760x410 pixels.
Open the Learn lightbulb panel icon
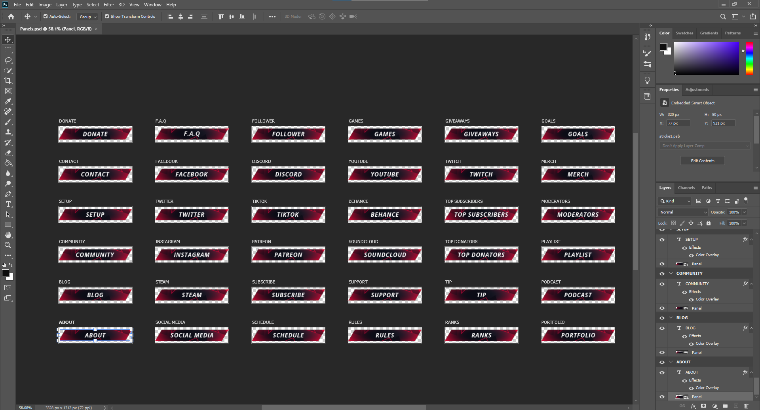[x=648, y=81]
